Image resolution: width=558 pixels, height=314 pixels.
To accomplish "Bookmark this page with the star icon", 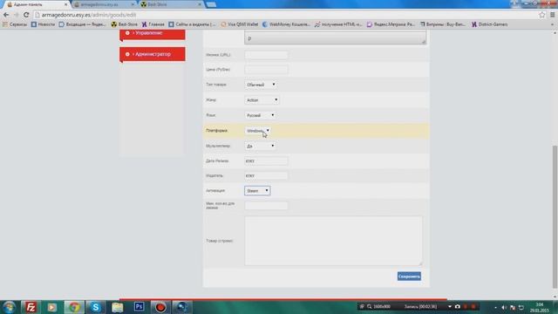I will tap(541, 15).
